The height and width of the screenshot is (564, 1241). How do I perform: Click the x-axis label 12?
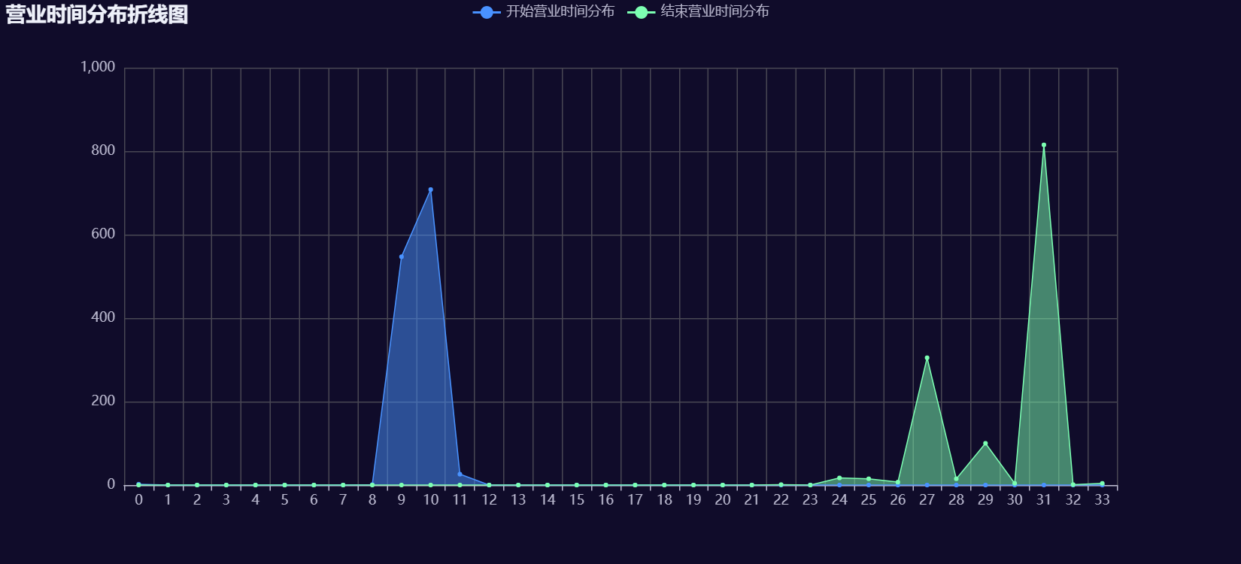tap(489, 500)
